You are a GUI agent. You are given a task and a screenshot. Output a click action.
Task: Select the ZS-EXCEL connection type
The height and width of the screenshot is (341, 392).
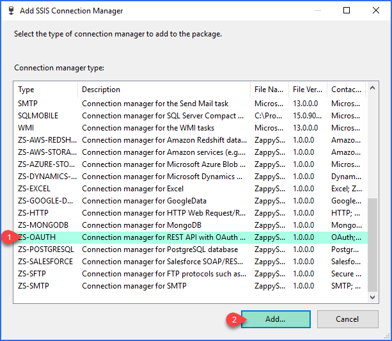click(191, 189)
